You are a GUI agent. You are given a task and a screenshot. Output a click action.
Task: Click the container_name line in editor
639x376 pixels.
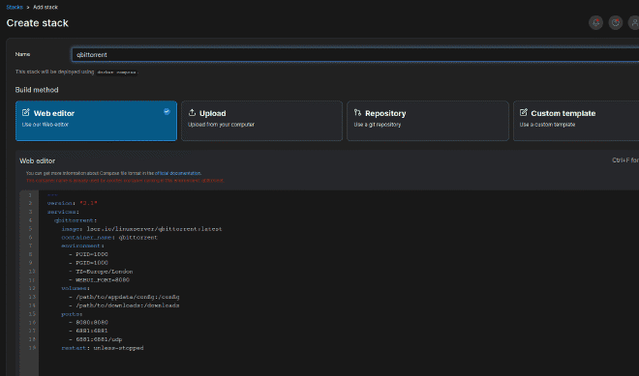(x=109, y=238)
